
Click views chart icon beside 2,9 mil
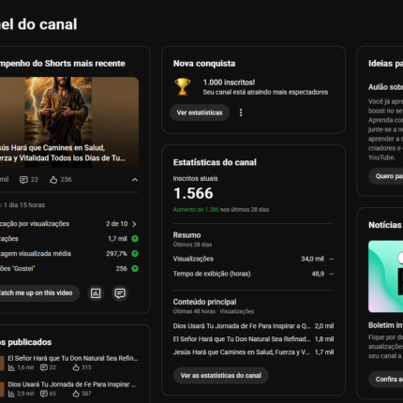11,394
